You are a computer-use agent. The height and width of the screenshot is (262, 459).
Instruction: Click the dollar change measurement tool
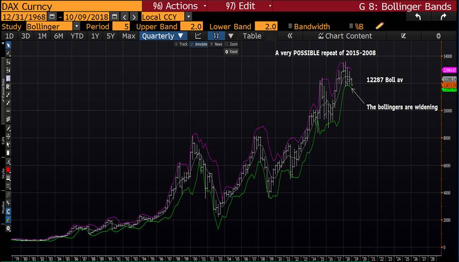click(8, 70)
